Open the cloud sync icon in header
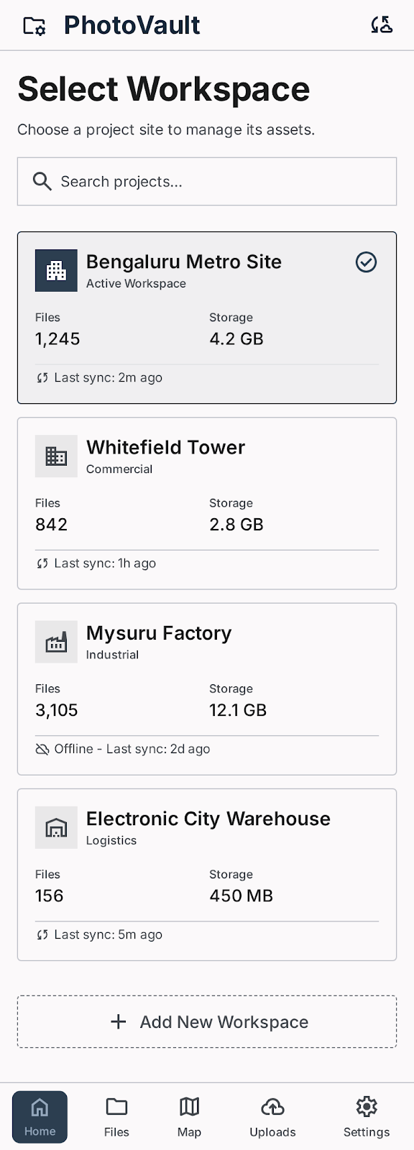The image size is (414, 1150). 382,25
